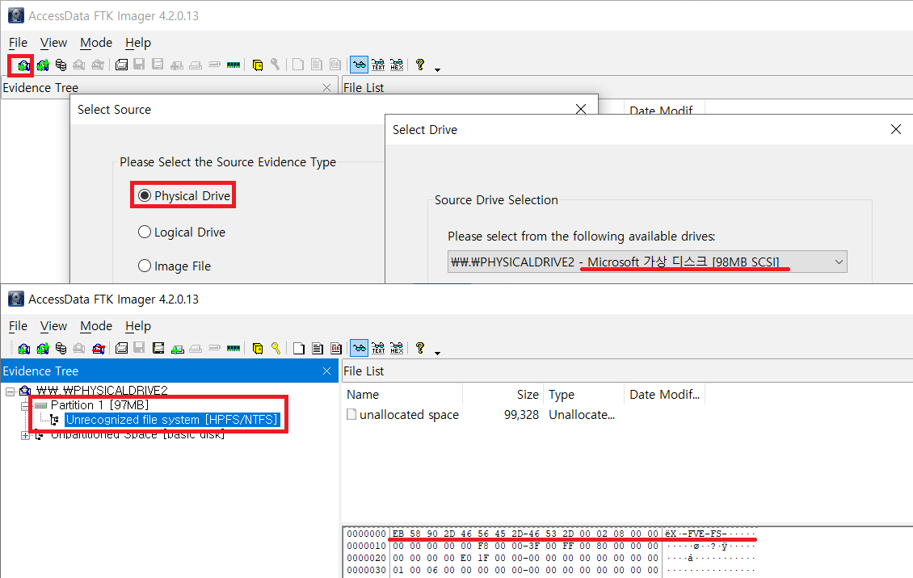Expand the Unpartitioned Space tree node
Viewport: 913px width, 578px height.
point(25,435)
